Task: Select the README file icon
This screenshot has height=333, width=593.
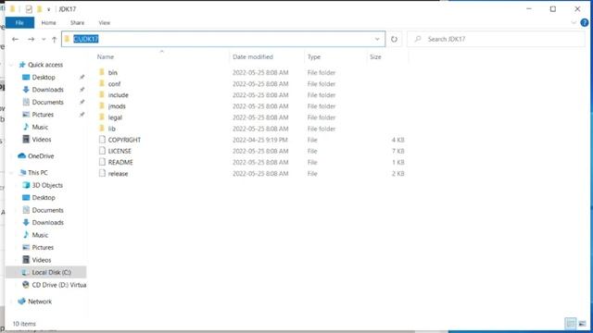Action: 102,162
